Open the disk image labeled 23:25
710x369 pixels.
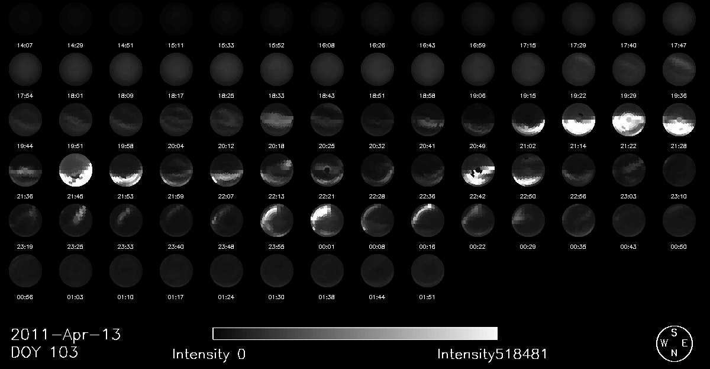tap(76, 220)
